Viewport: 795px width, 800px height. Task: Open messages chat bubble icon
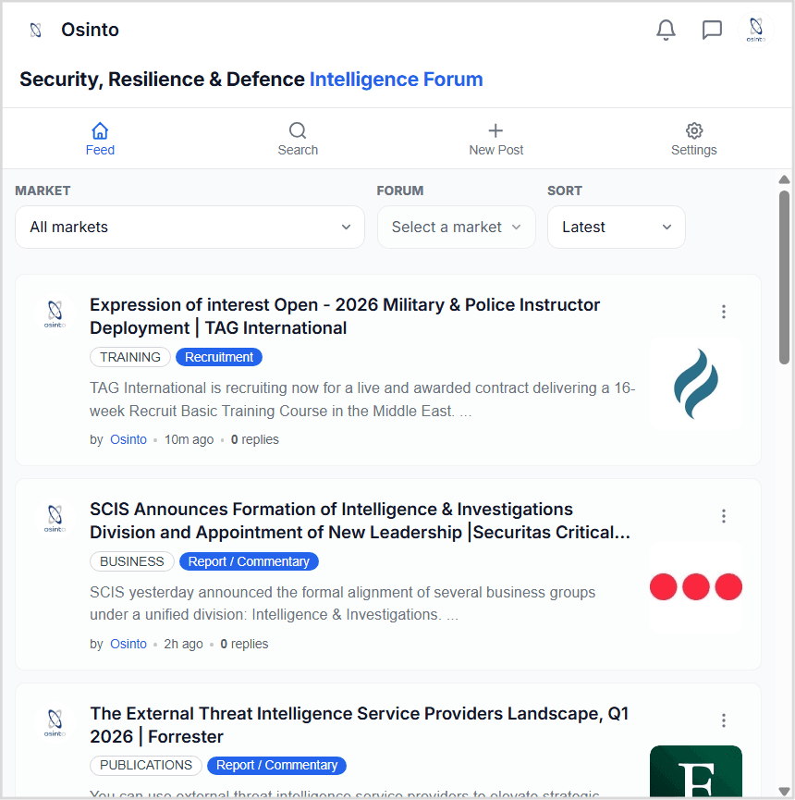(712, 30)
